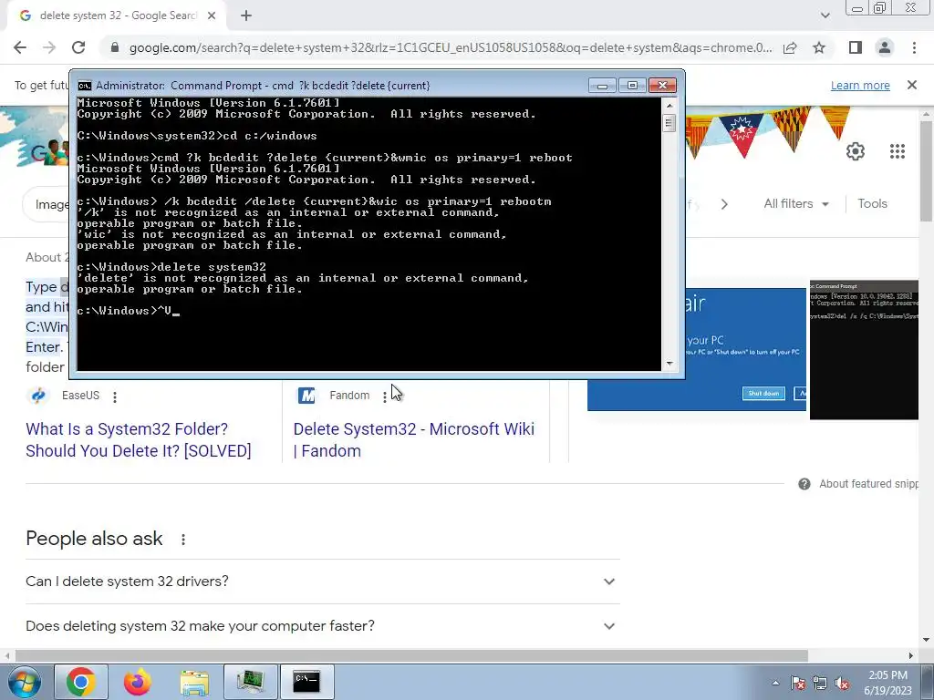Click the EaseUS site favicon
The image size is (934, 700).
(x=38, y=396)
